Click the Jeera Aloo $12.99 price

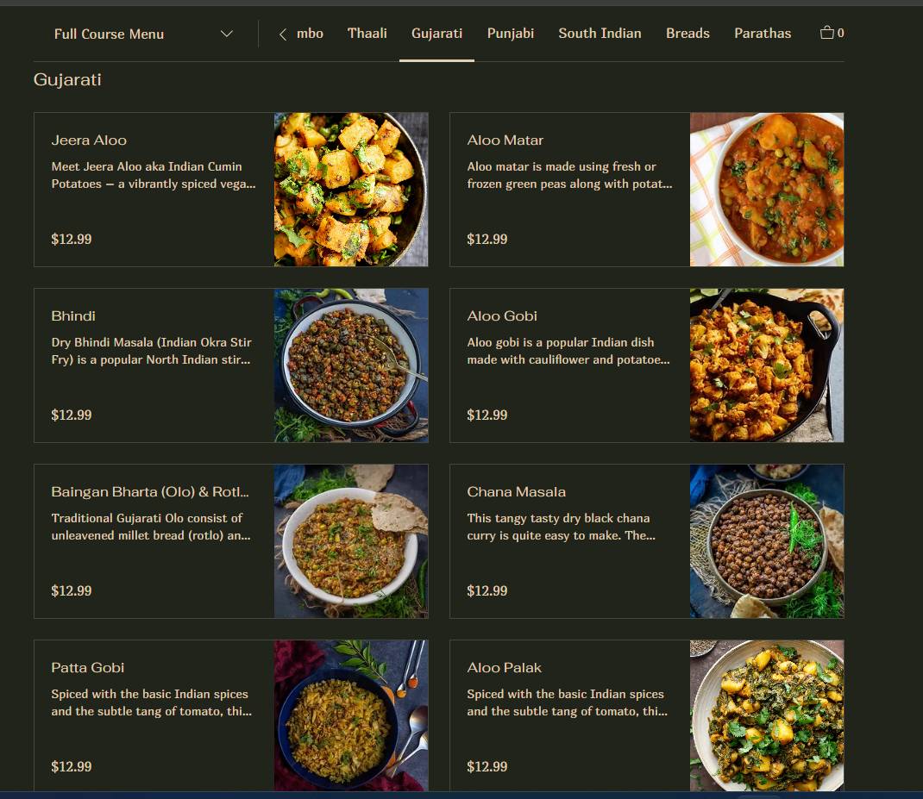click(x=72, y=239)
